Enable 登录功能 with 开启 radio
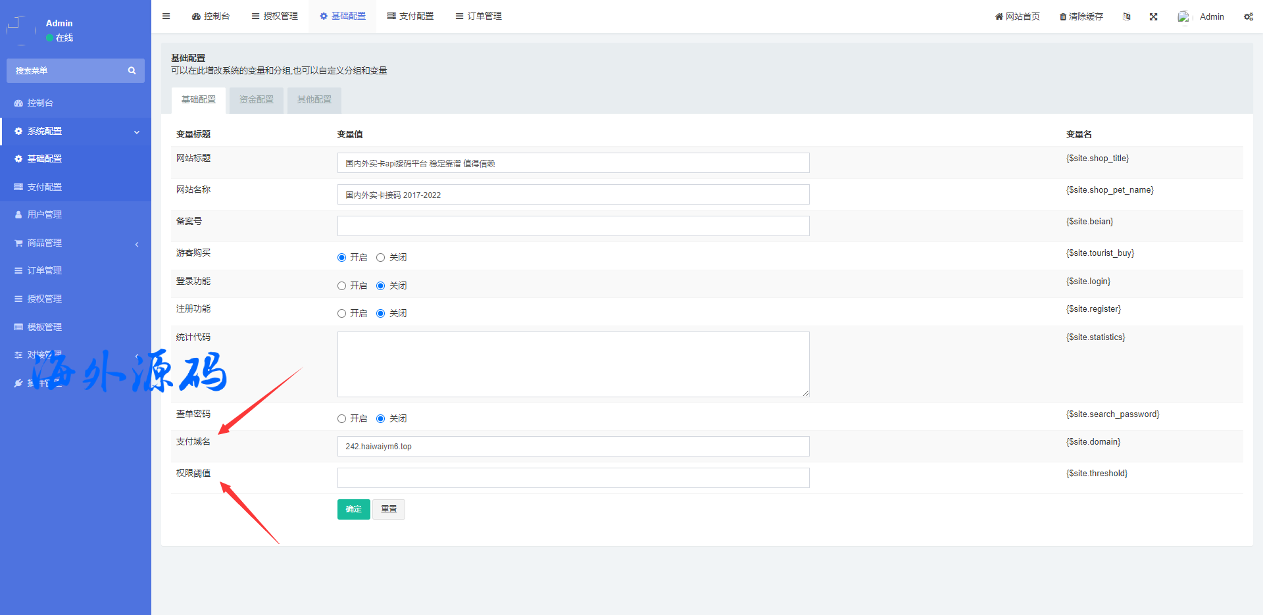Viewport: 1263px width, 615px height. click(341, 286)
